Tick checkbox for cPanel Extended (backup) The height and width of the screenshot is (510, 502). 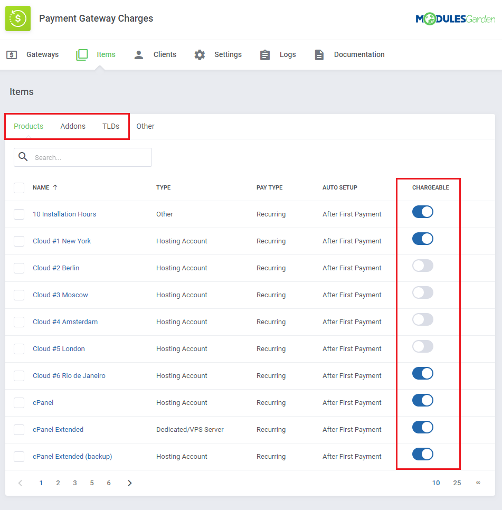[19, 457]
